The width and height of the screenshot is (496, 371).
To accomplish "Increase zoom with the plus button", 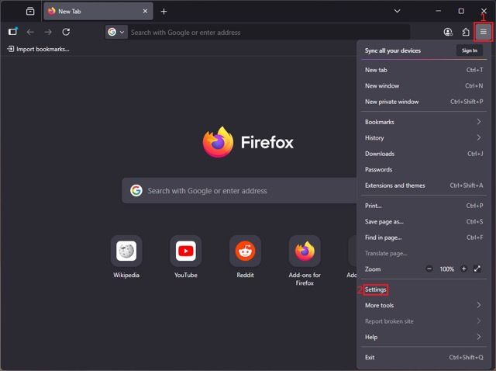I will tap(463, 269).
